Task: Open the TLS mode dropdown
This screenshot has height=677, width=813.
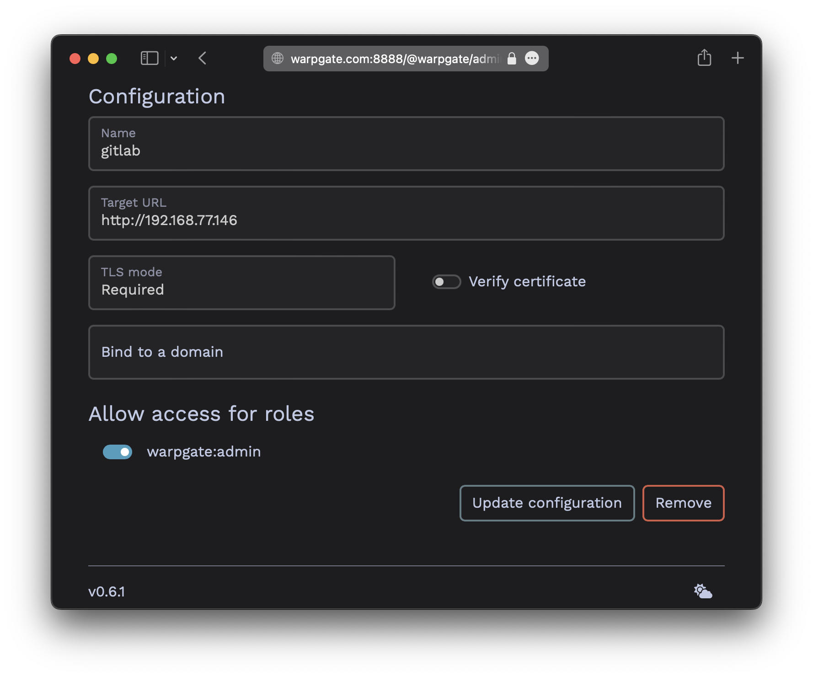Action: pos(241,283)
